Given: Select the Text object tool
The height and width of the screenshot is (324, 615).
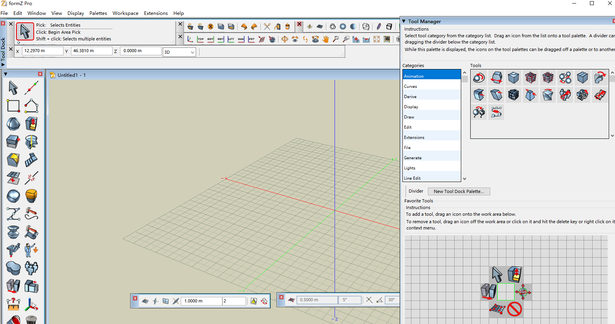Looking at the screenshot, I should point(13,249).
